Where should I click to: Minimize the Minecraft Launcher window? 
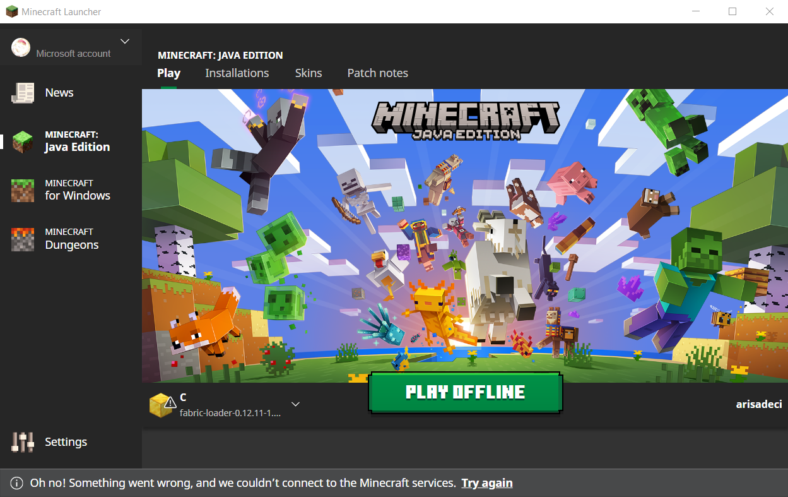[696, 11]
